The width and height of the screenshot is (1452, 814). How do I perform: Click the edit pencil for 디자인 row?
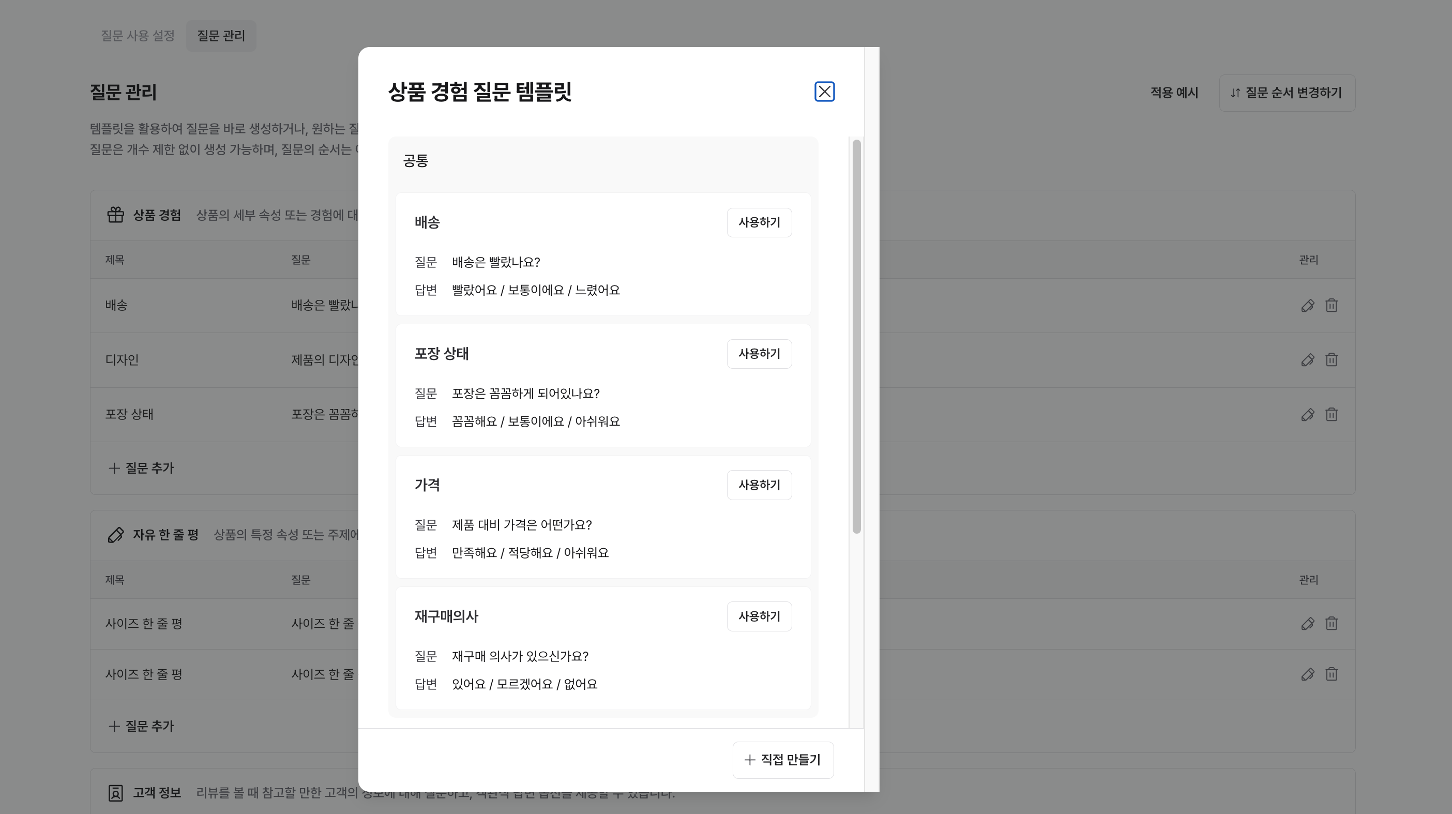coord(1307,359)
